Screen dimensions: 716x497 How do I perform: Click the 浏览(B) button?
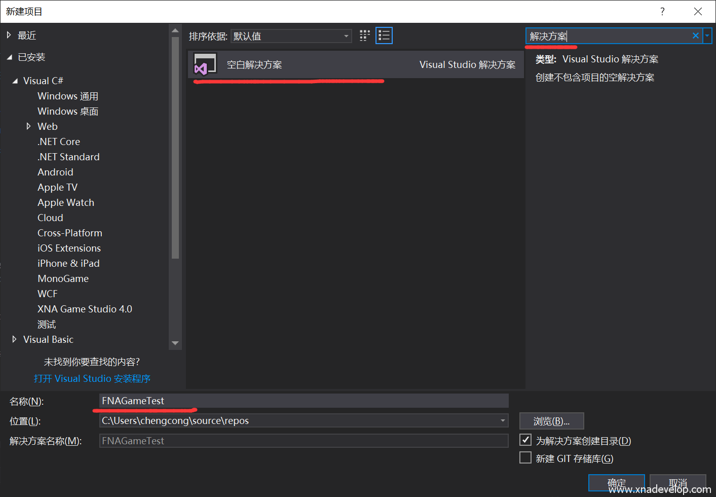(551, 420)
